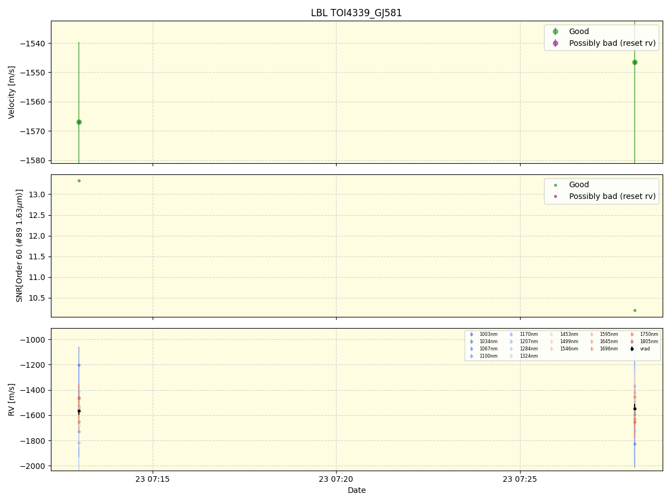Click the green Good marker in velocity legend
The image size is (671, 503).
(555, 31)
